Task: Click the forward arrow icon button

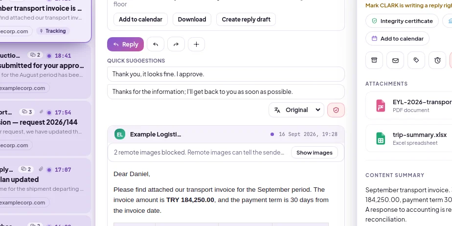Action: tap(176, 45)
